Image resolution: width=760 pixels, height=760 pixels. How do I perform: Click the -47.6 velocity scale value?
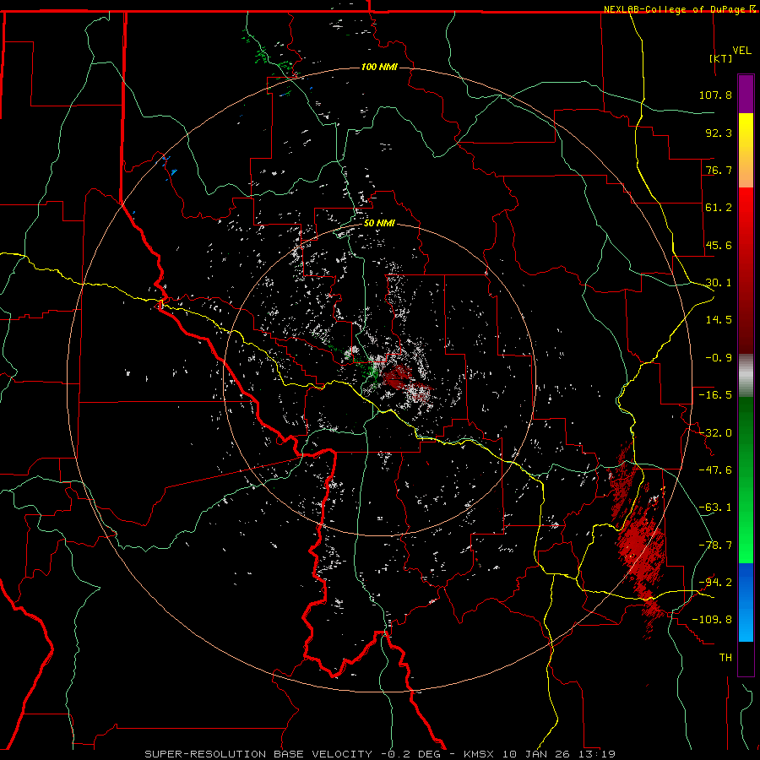pyautogui.click(x=715, y=470)
